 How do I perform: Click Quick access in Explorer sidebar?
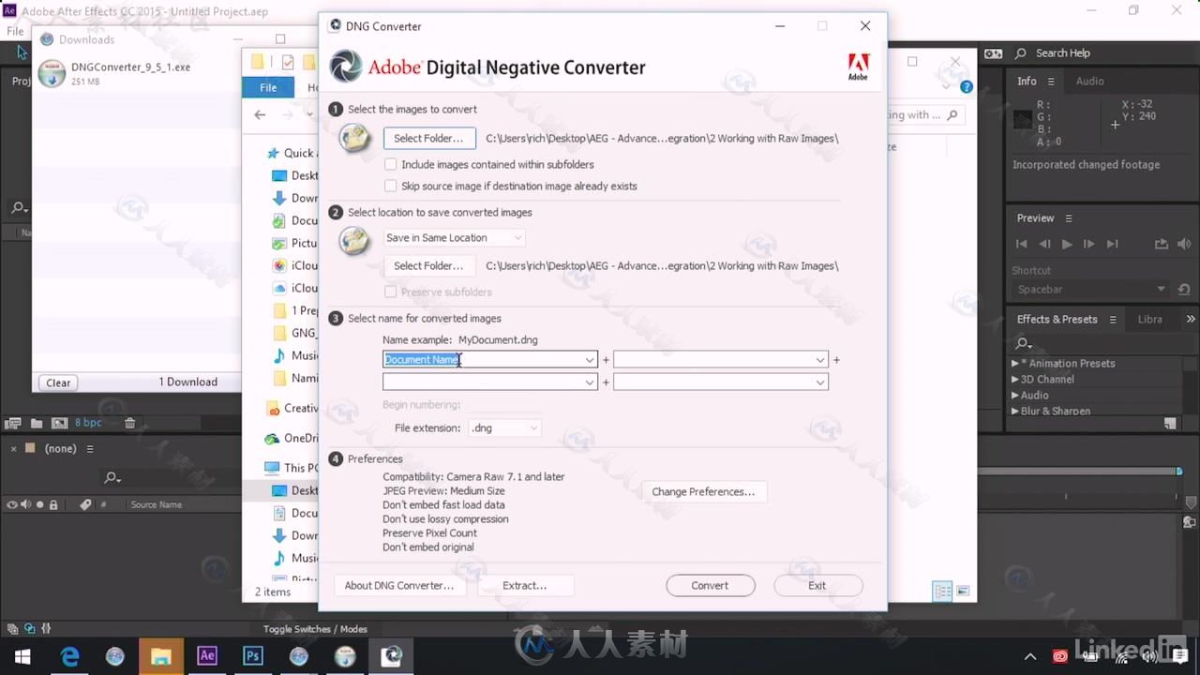(291, 153)
